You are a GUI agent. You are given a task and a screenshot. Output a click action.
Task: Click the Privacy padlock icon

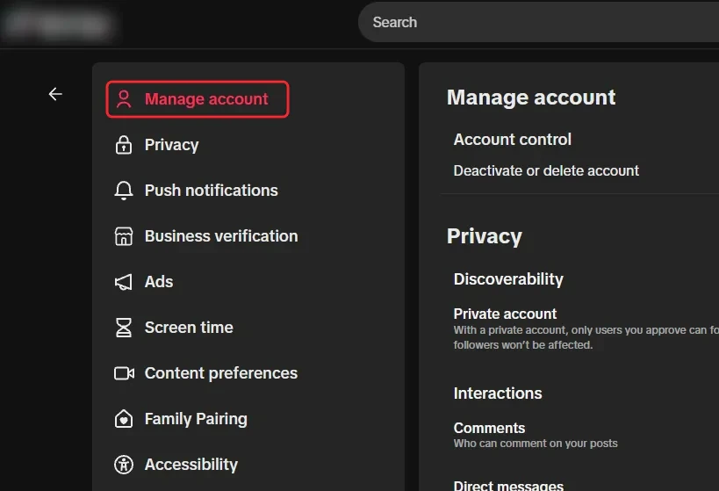[124, 145]
